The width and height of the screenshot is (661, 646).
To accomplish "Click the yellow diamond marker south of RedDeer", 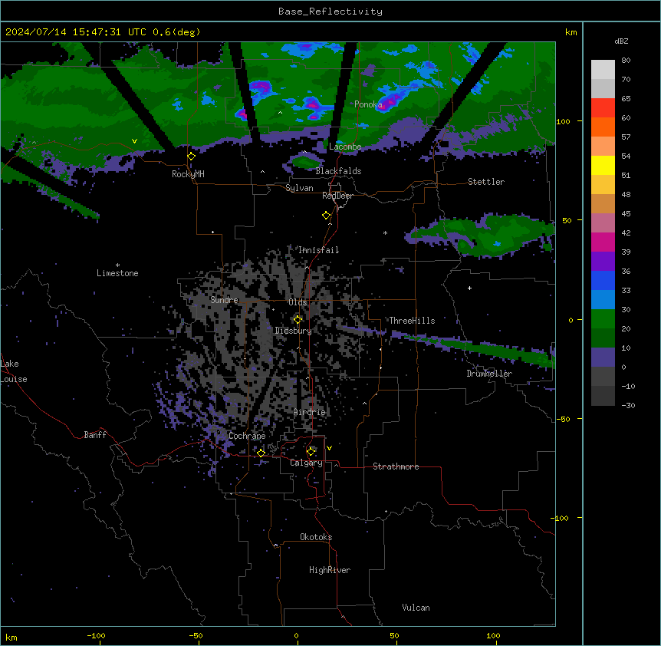I will pos(327,216).
